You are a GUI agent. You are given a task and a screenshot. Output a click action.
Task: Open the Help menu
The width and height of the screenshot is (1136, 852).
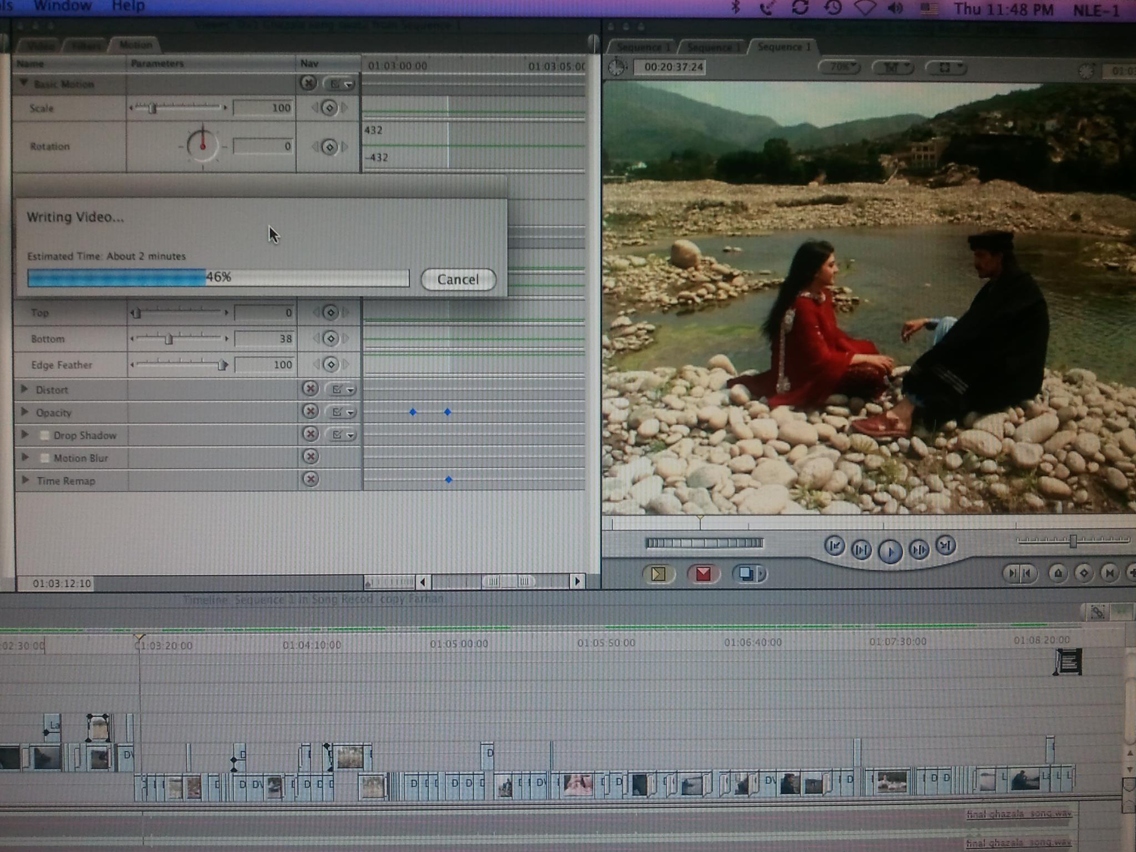point(128,6)
